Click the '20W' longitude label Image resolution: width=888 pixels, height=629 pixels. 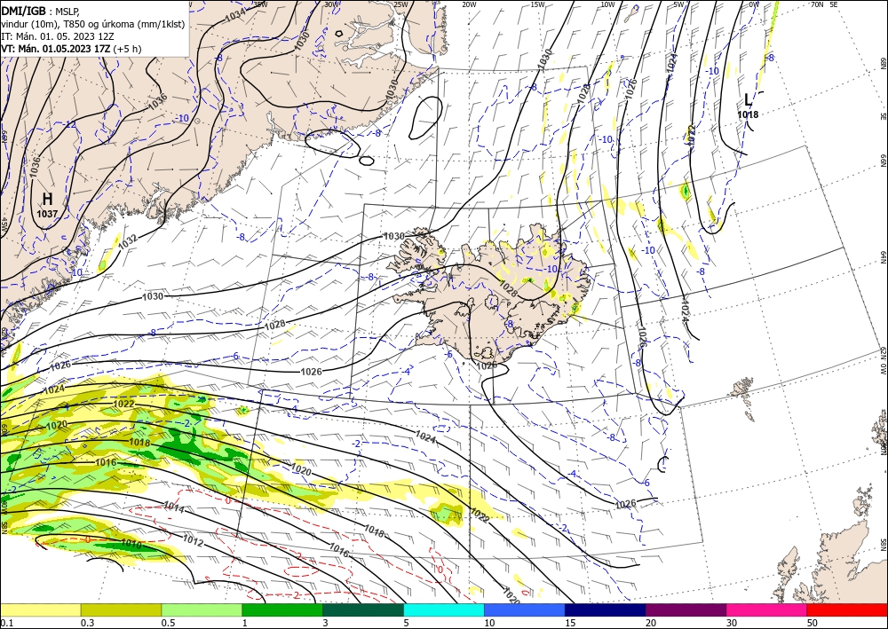click(469, 4)
